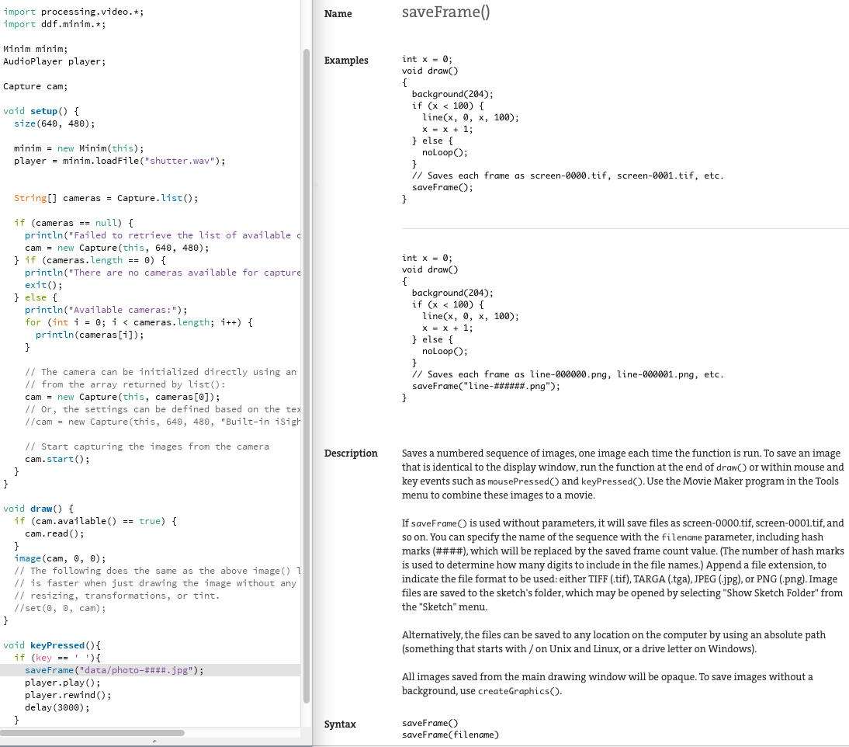Click the saveFrame() title heading
Screen dimensions: 849x747
pyautogui.click(x=445, y=12)
